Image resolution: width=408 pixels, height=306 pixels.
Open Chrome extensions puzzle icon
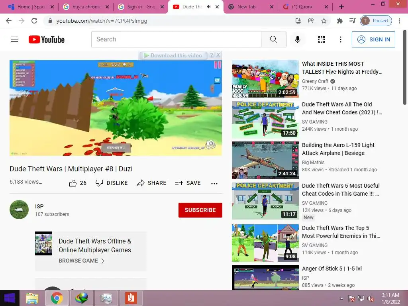pos(339,21)
